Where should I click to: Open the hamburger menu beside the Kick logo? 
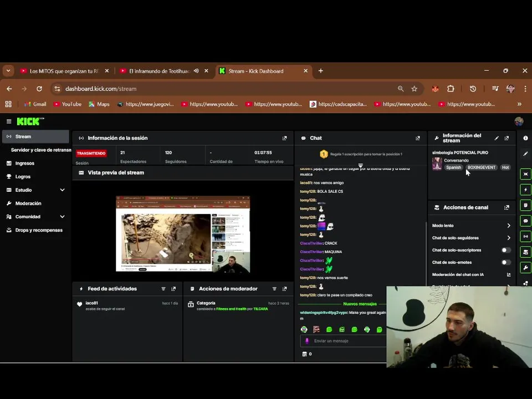click(9, 121)
